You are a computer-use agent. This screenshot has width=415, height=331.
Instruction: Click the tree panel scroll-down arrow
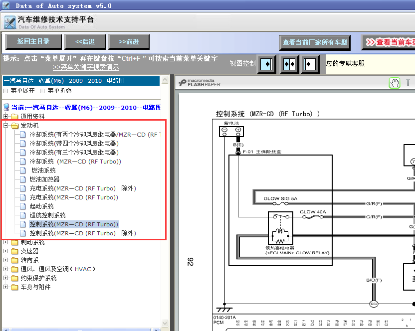(x=165, y=324)
